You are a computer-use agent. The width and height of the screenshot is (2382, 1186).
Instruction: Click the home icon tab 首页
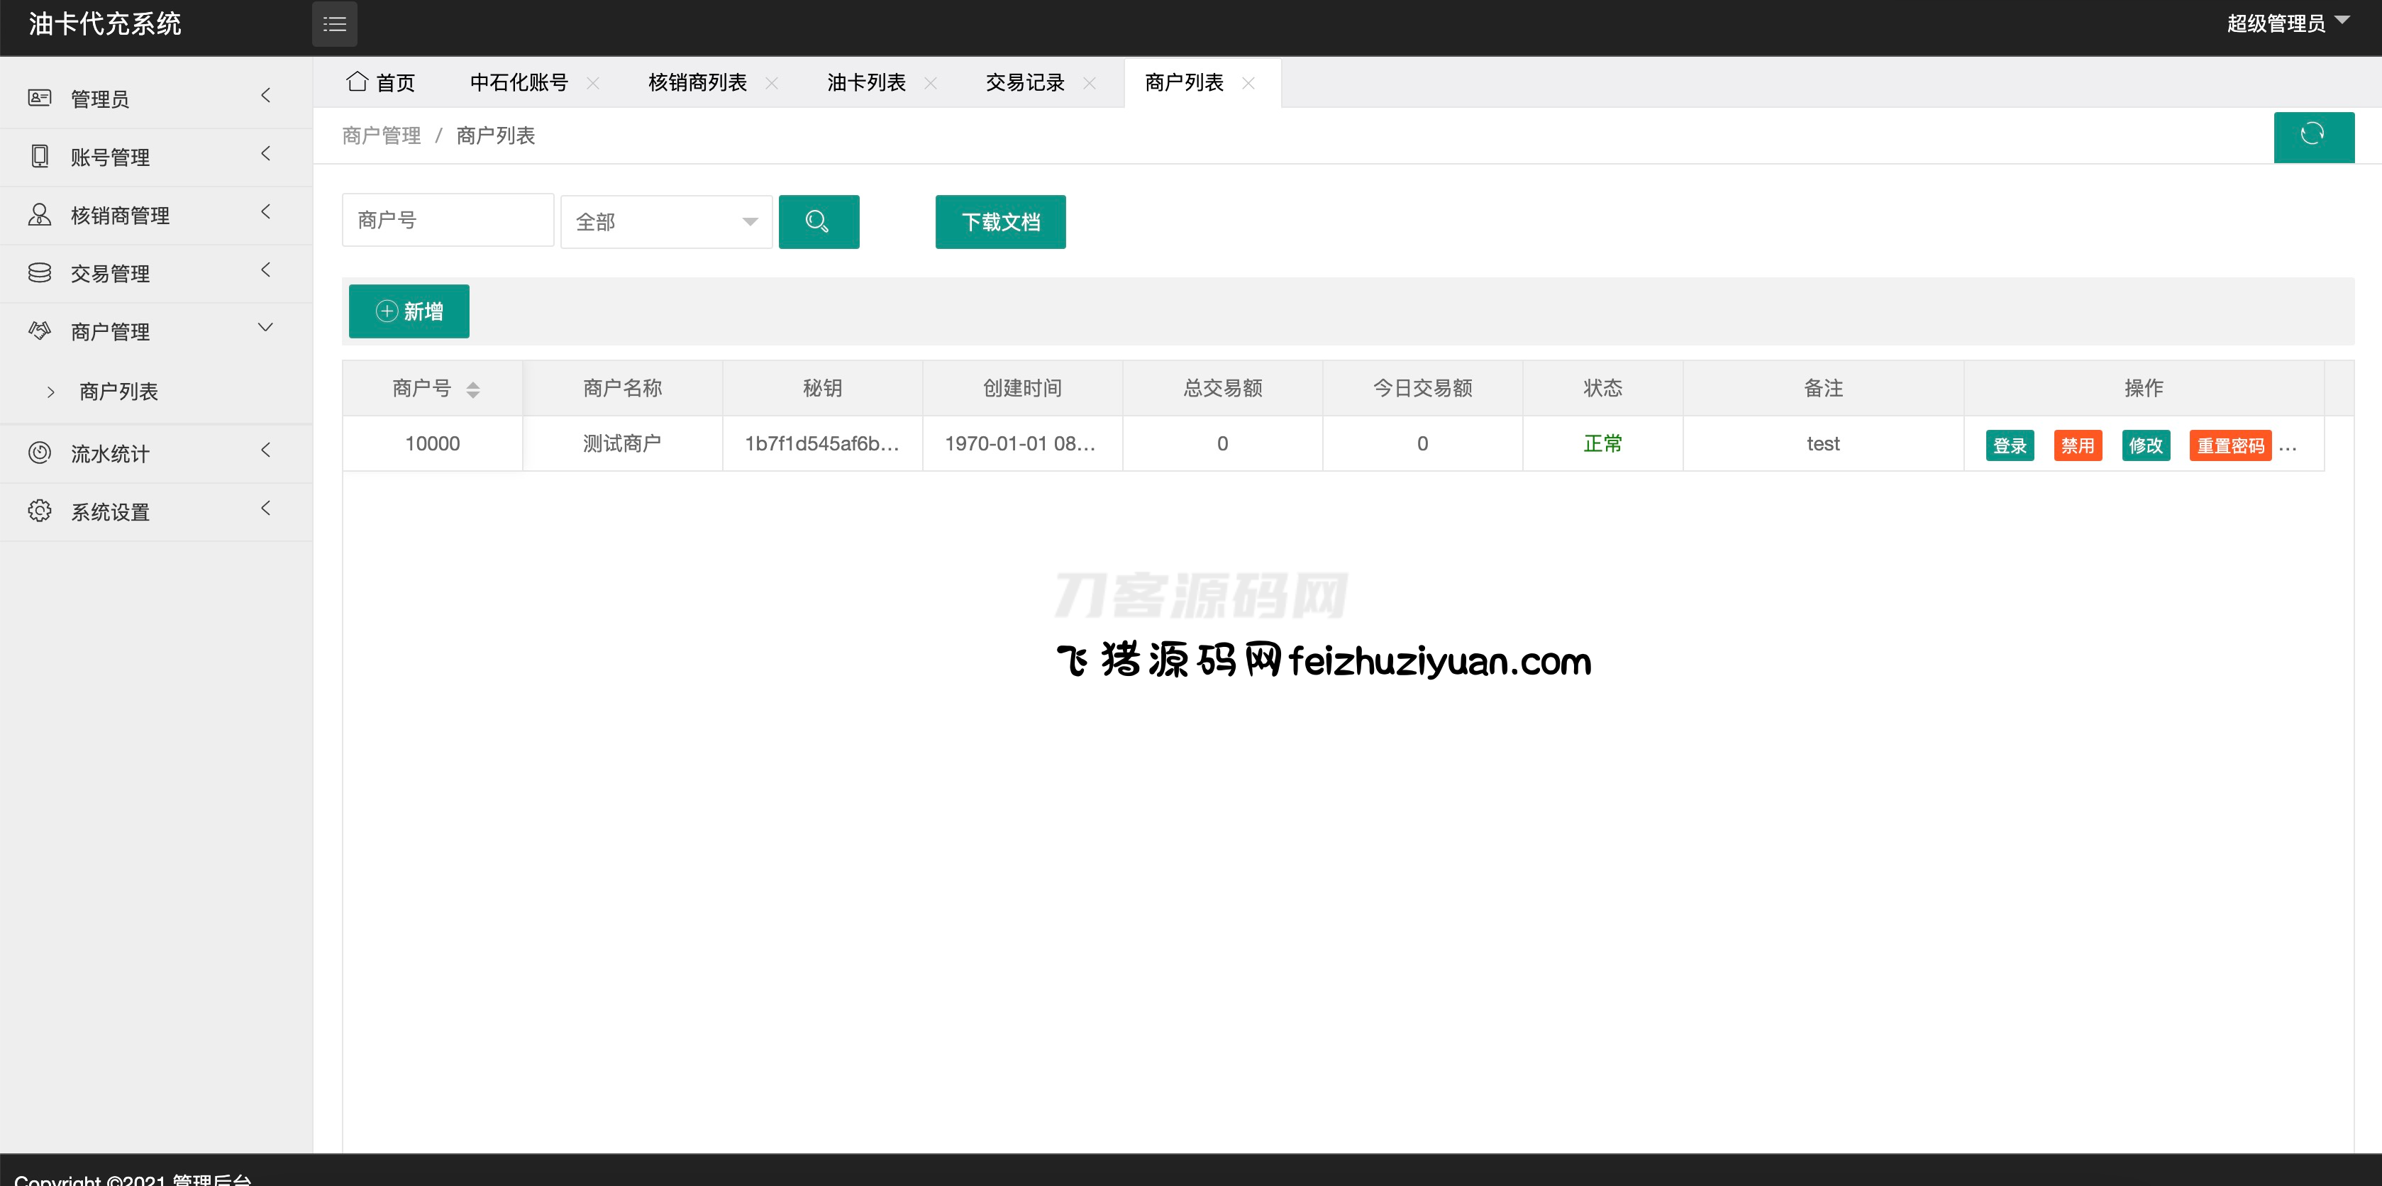(x=380, y=82)
